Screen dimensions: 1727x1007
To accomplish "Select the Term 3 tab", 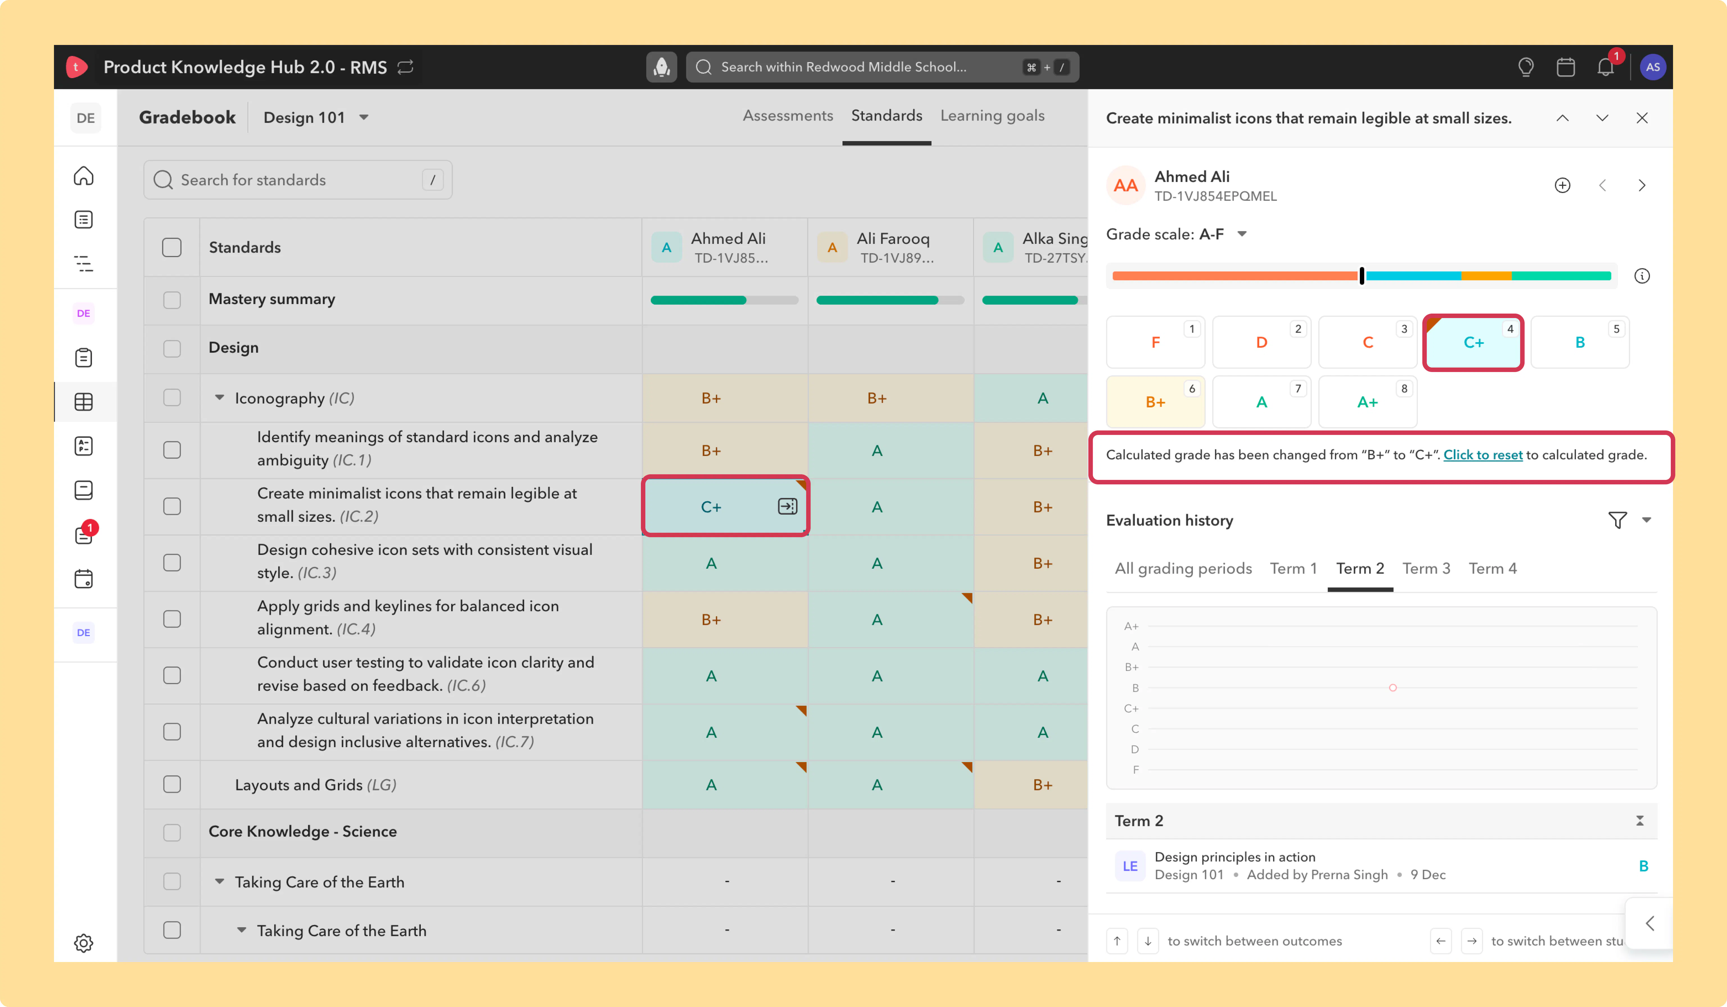I will [x=1426, y=569].
